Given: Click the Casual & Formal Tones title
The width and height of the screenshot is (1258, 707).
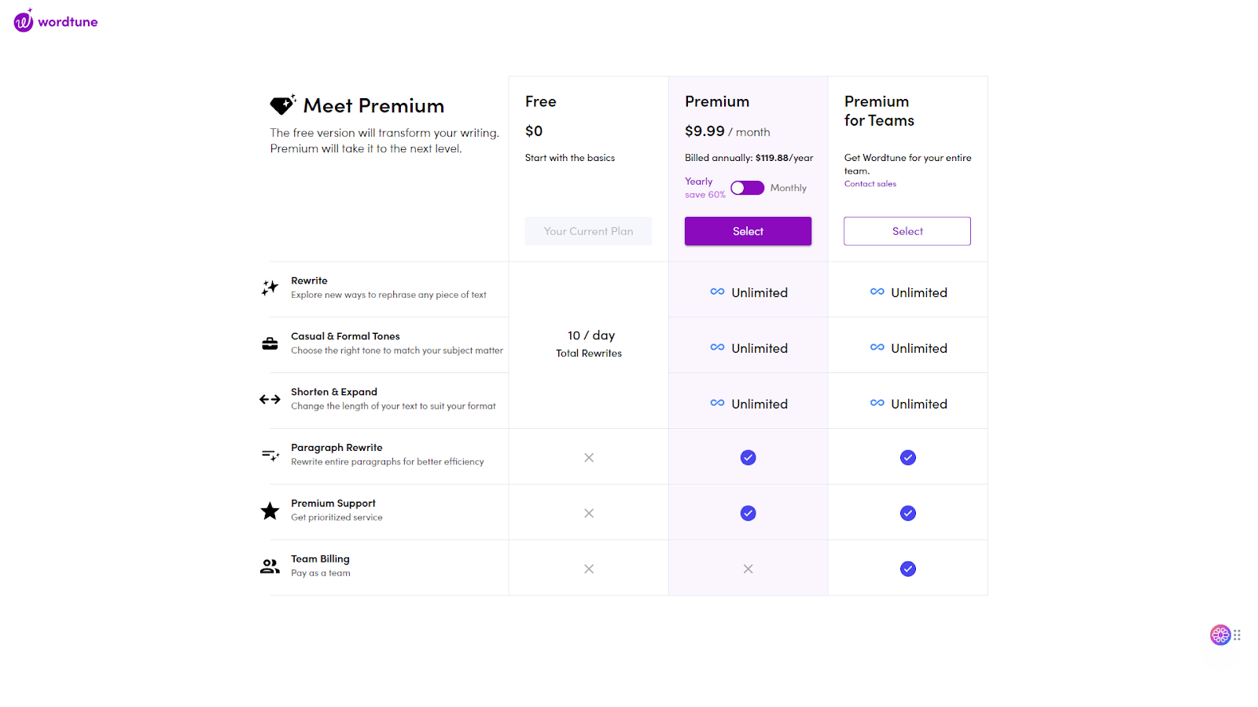Looking at the screenshot, I should pyautogui.click(x=345, y=336).
